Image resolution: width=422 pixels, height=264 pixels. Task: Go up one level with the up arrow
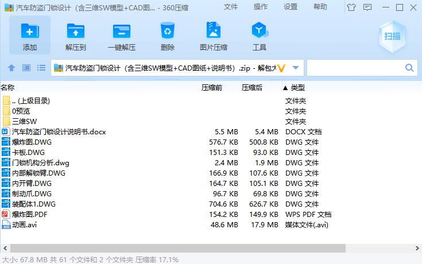(x=11, y=68)
